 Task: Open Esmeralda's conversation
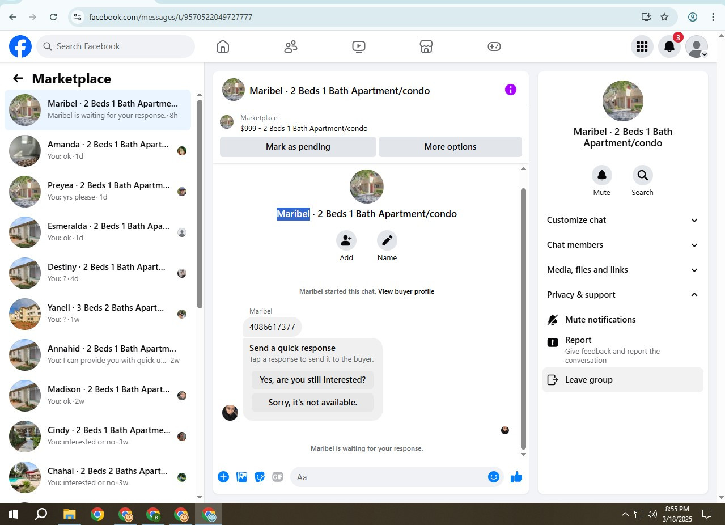(97, 232)
